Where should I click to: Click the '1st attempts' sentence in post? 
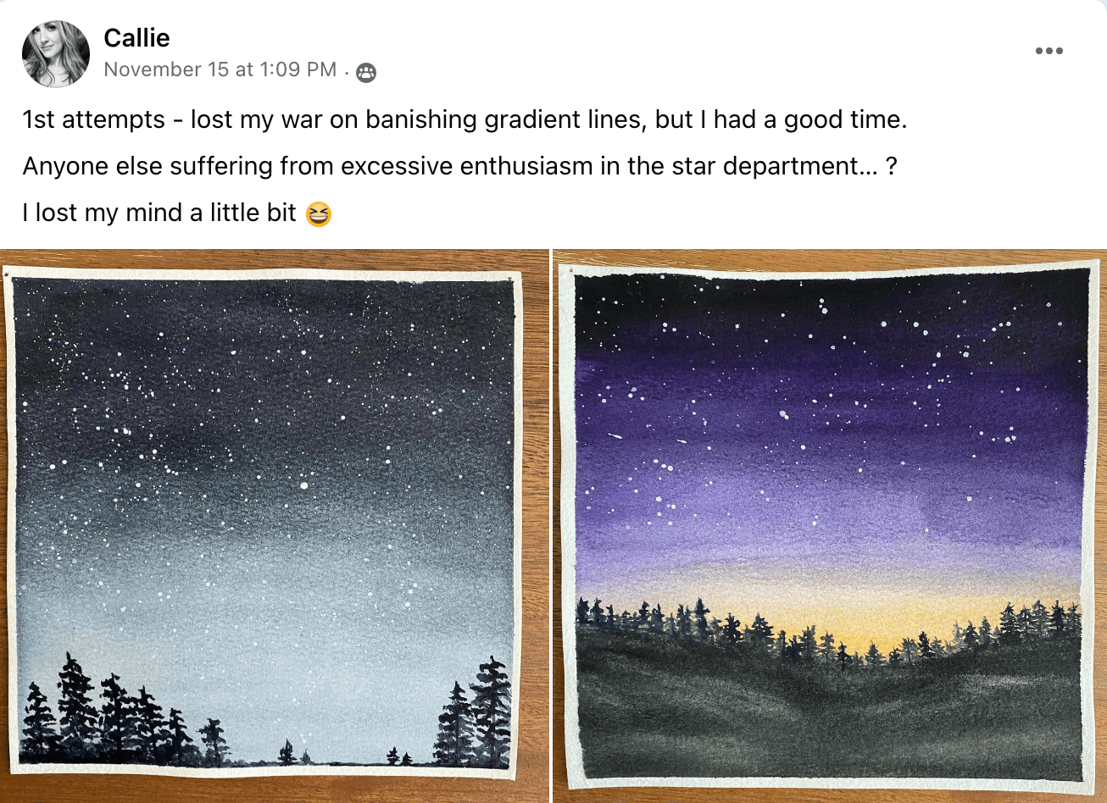(x=464, y=119)
